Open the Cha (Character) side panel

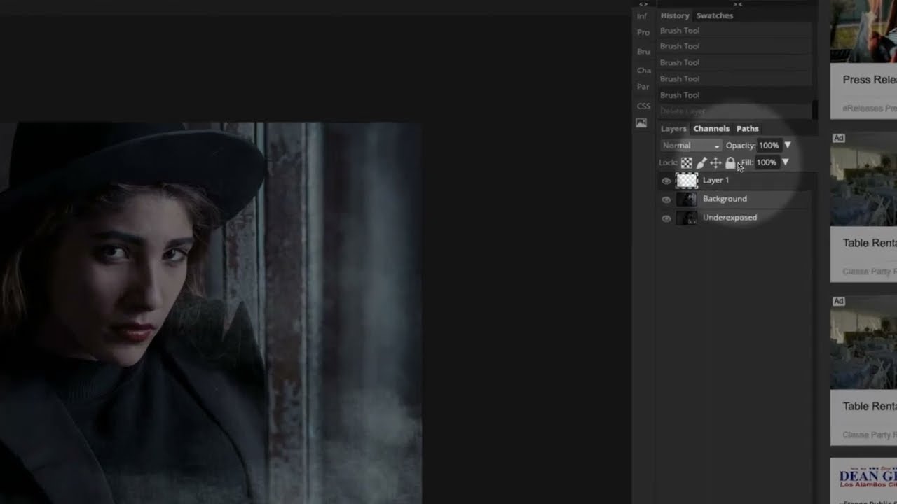(x=643, y=71)
